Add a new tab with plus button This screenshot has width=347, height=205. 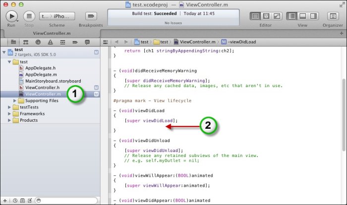click(x=342, y=33)
